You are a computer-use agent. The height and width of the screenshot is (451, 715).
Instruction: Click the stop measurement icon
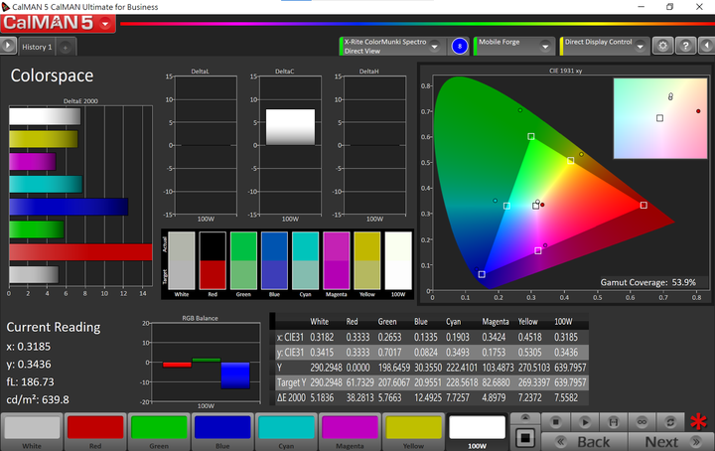(x=555, y=422)
